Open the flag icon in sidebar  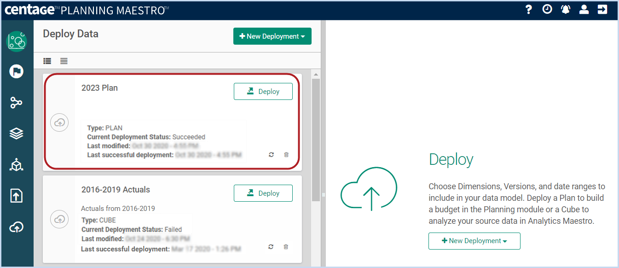coord(17,71)
